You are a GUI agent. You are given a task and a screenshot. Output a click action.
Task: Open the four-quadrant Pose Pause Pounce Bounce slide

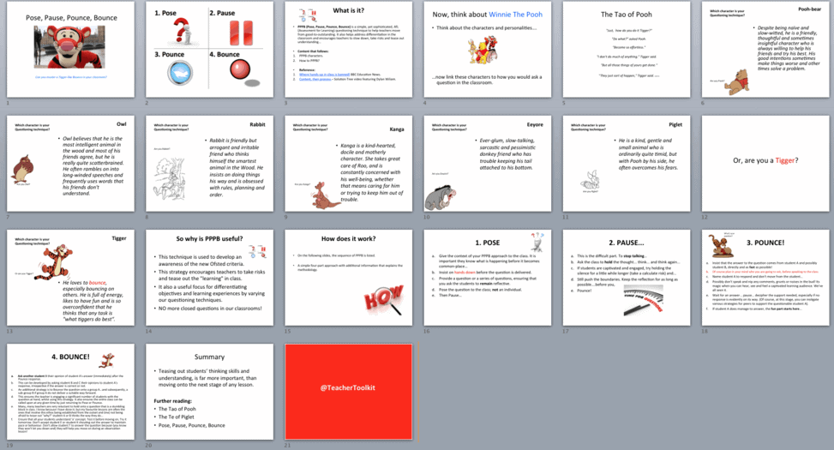209,49
